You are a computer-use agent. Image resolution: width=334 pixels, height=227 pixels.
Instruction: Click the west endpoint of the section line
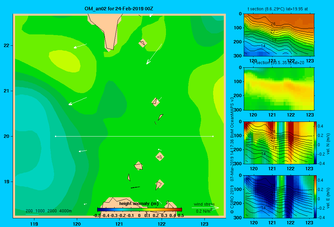[55, 136]
